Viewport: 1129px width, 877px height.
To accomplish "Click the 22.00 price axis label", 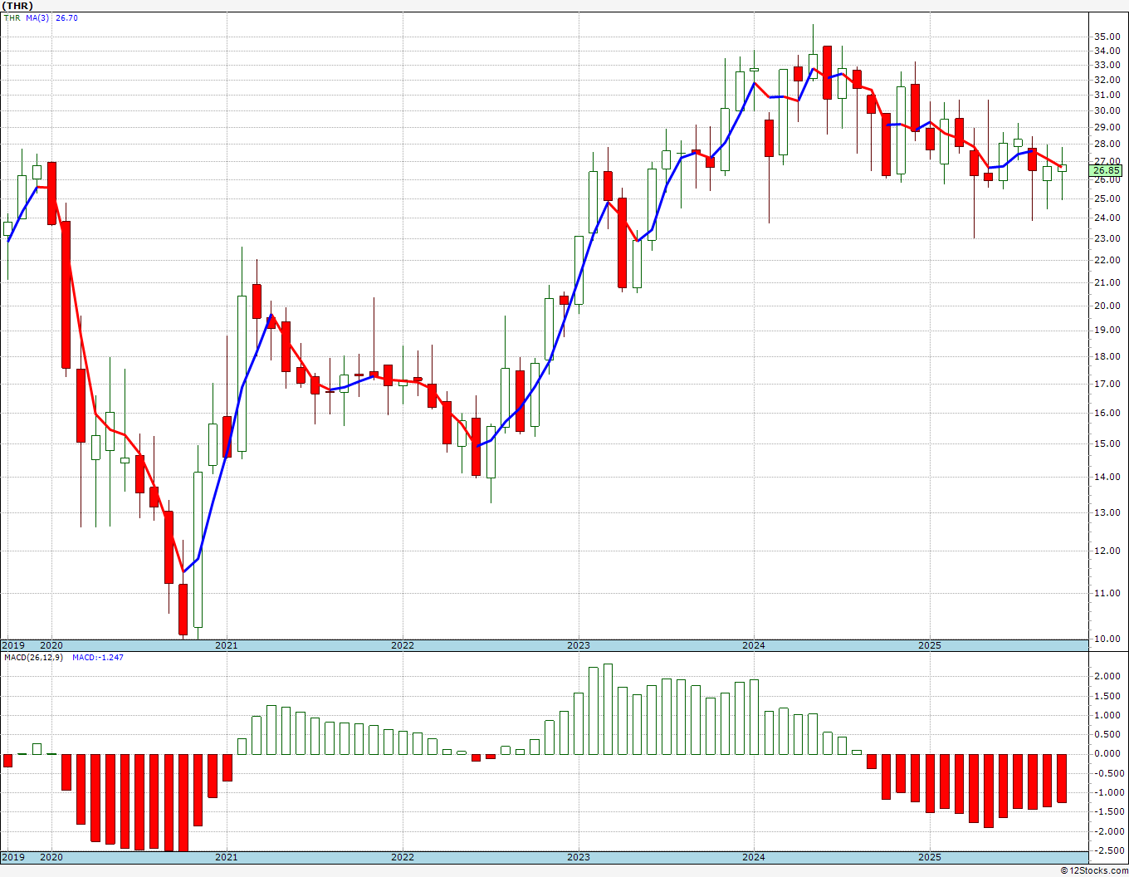I will (x=1107, y=260).
